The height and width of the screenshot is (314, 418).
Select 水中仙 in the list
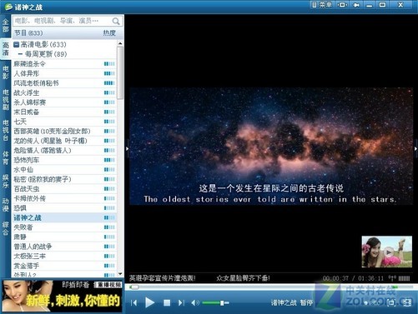tap(64, 170)
